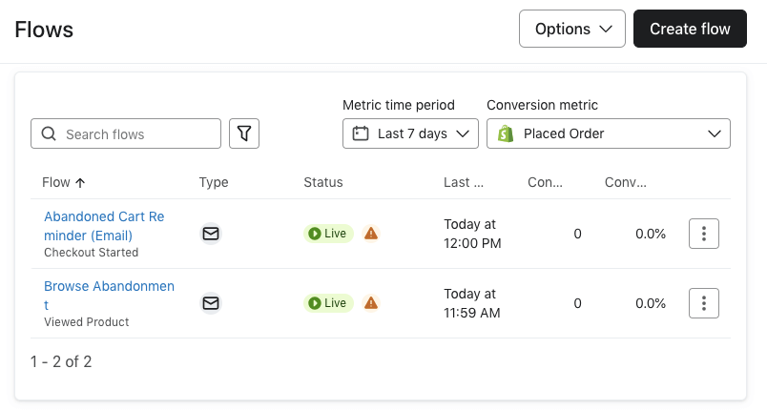Screen dimensions: 767x410
Task: Click the calendar icon in Metric time period
Action: pyautogui.click(x=361, y=133)
